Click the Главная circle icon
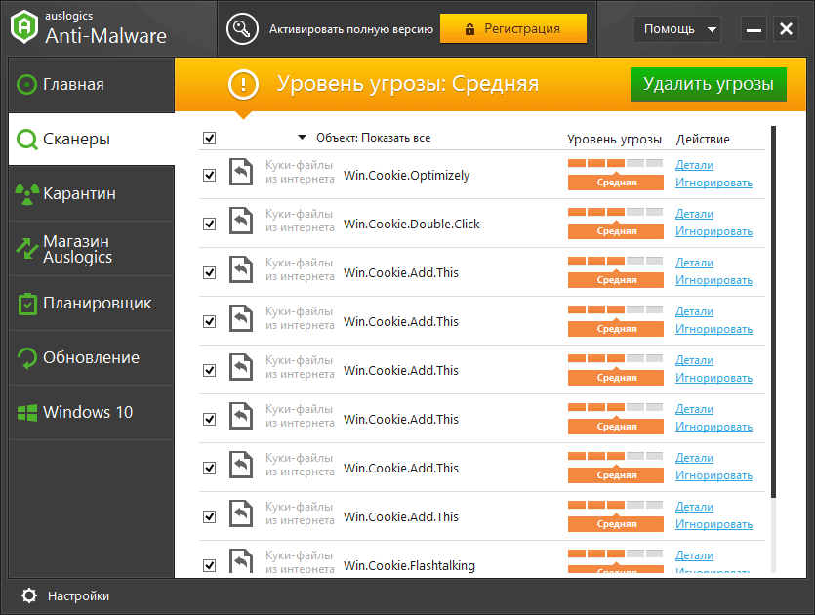Image resolution: width=815 pixels, height=615 pixels. click(x=26, y=84)
